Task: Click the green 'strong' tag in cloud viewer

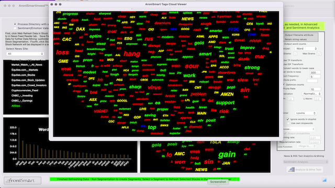Action: 252,67
